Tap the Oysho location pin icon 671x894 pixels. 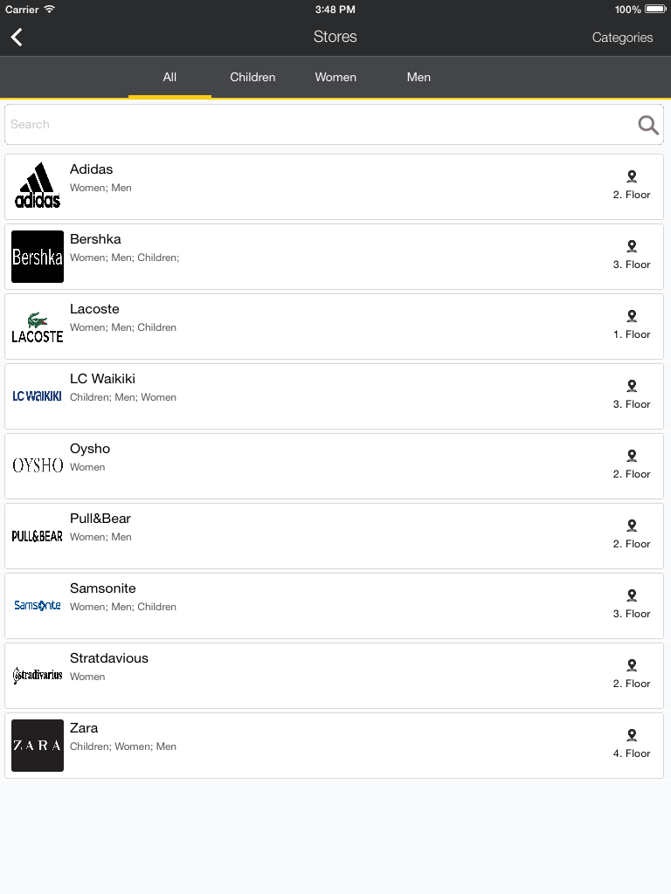pos(632,456)
